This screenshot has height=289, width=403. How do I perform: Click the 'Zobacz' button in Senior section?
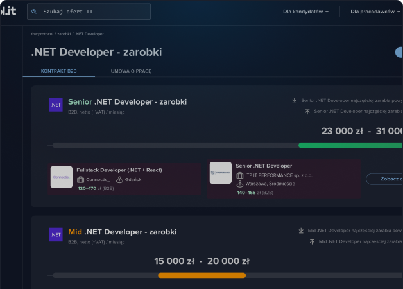pos(384,179)
